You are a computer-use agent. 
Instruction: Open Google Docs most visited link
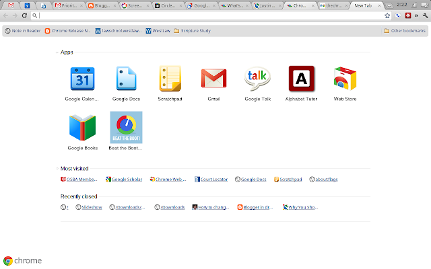click(251, 180)
